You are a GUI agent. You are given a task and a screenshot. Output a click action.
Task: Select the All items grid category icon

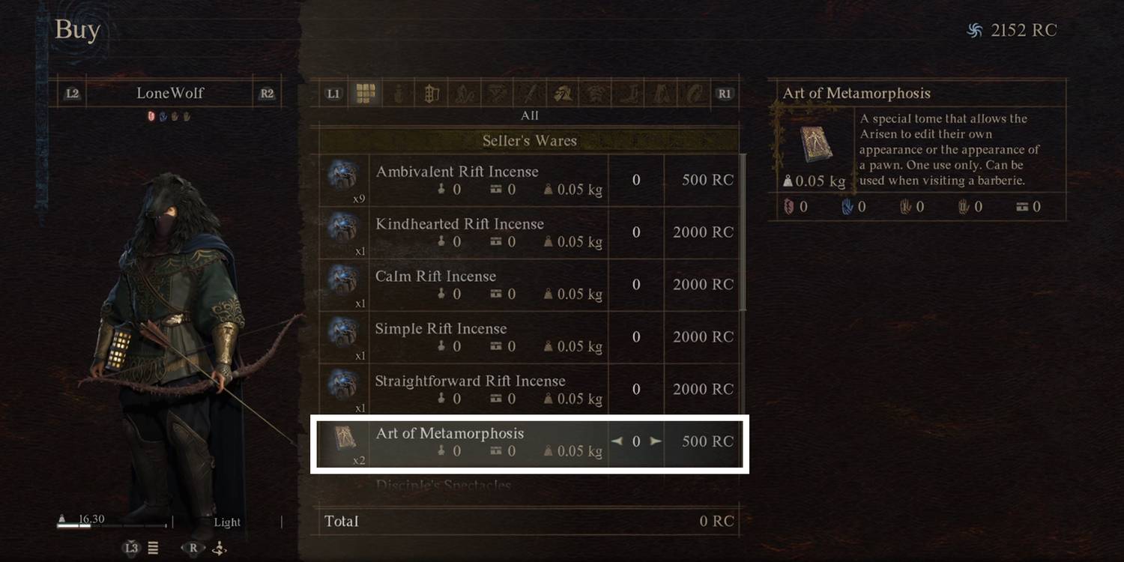click(x=365, y=94)
